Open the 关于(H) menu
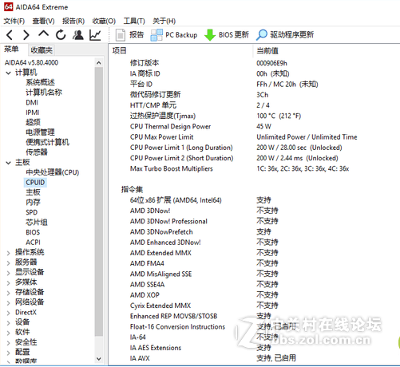 tap(164, 21)
